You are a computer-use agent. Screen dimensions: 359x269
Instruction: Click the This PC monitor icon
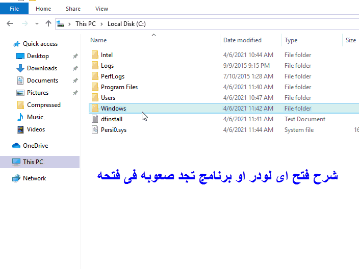coord(16,162)
